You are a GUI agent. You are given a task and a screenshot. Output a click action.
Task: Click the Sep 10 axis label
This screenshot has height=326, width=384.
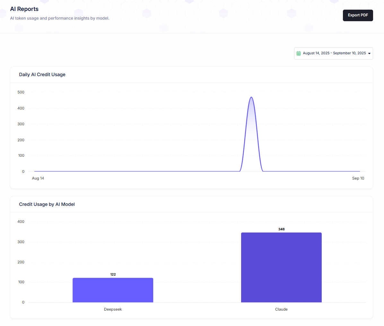(358, 178)
